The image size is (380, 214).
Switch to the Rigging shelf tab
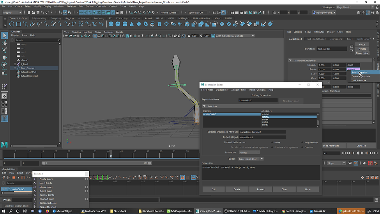[x=69, y=18]
